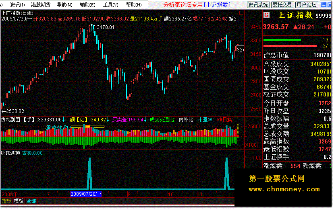Click month 11 on the time axis
The image size is (334, 209).
tap(200, 194)
